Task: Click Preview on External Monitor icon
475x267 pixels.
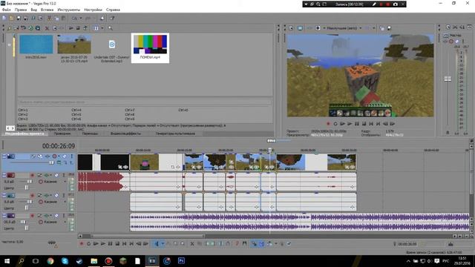Action: click(x=300, y=28)
